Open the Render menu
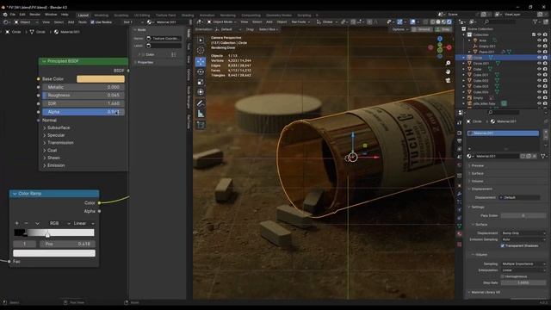This screenshot has height=310, width=551. [x=34, y=15]
